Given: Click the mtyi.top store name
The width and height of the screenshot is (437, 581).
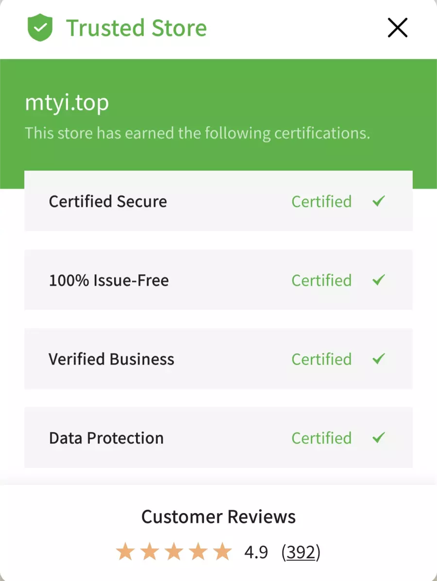Looking at the screenshot, I should coord(67,103).
